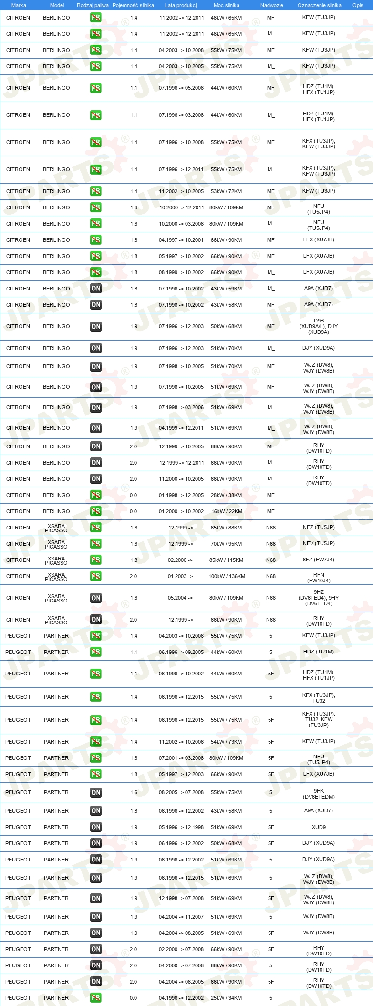Screen dimensions: 373x1006
Task: Click PB fuel icon beside 16kW / 22KM
Action: [x=96, y=511]
